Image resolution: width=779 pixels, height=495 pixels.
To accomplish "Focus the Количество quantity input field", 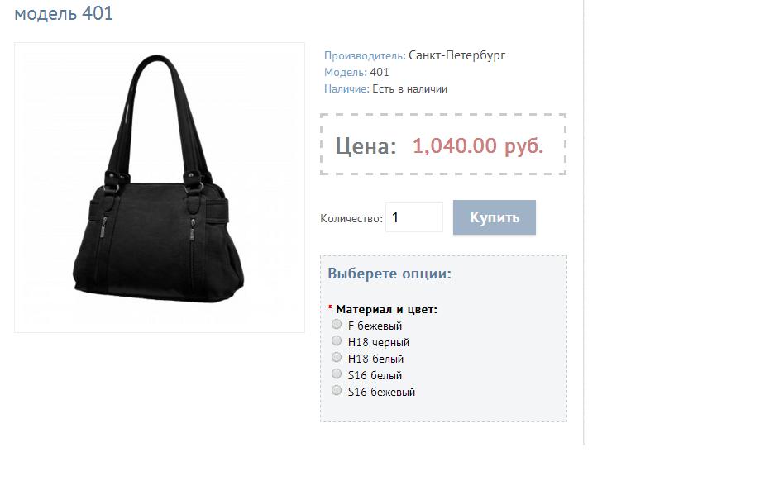I will click(414, 217).
